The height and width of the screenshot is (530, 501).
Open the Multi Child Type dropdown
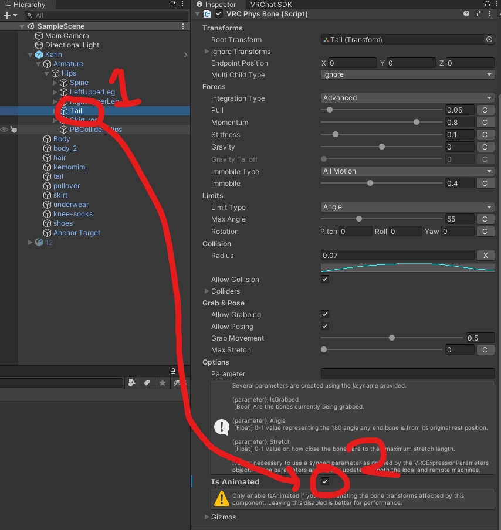pos(407,74)
